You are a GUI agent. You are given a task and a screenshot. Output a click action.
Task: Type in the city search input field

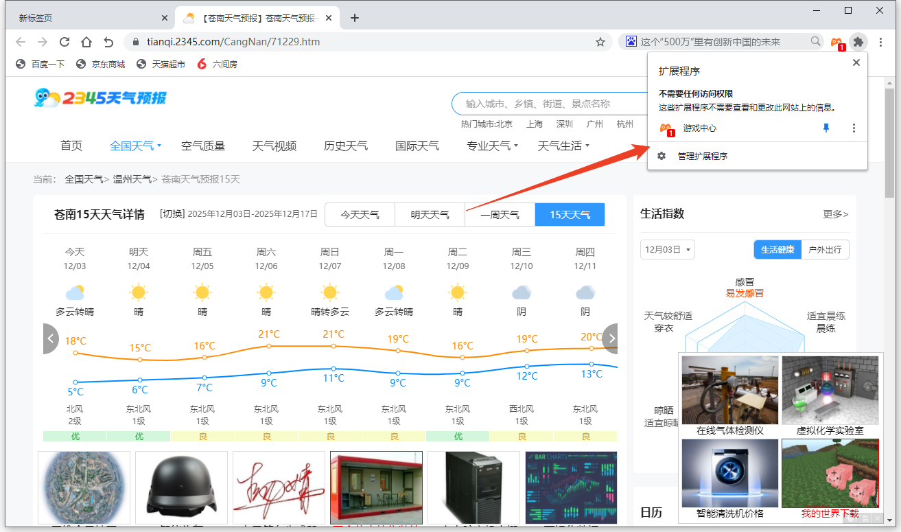point(542,104)
